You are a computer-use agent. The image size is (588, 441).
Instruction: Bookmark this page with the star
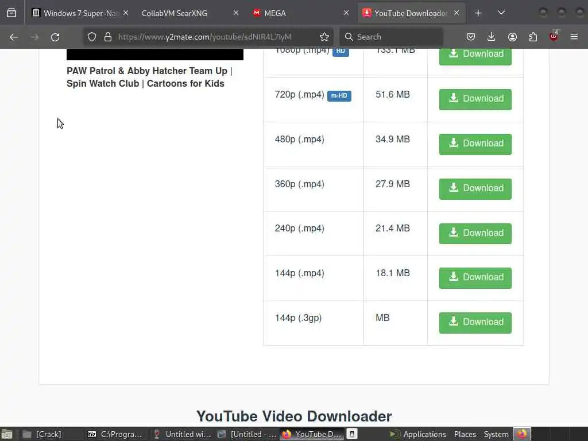point(324,37)
